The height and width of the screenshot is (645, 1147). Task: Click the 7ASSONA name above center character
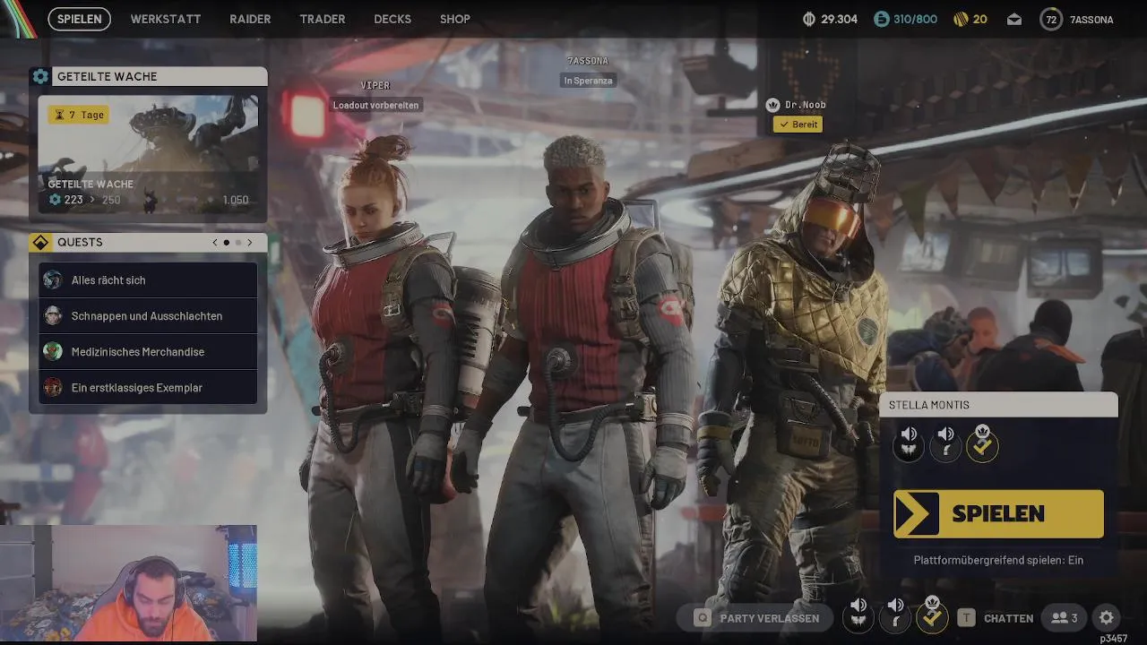point(588,61)
